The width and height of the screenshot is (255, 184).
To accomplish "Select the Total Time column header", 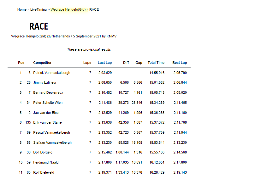I will (x=156, y=63).
